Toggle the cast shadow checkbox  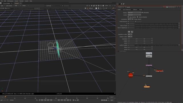pyautogui.click(x=128, y=17)
